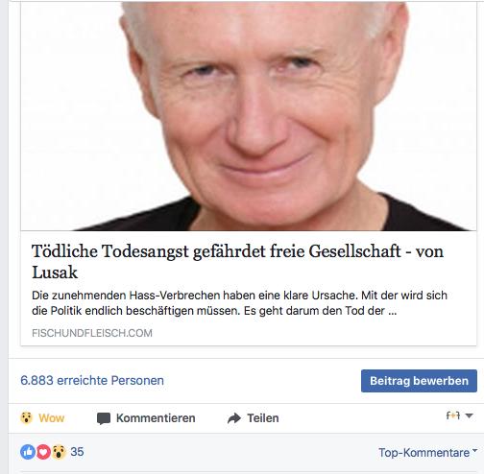Image resolution: width=484 pixels, height=474 pixels.
Task: Visit the FISCHUNDFLEISCH.COM source link
Action: 92,333
